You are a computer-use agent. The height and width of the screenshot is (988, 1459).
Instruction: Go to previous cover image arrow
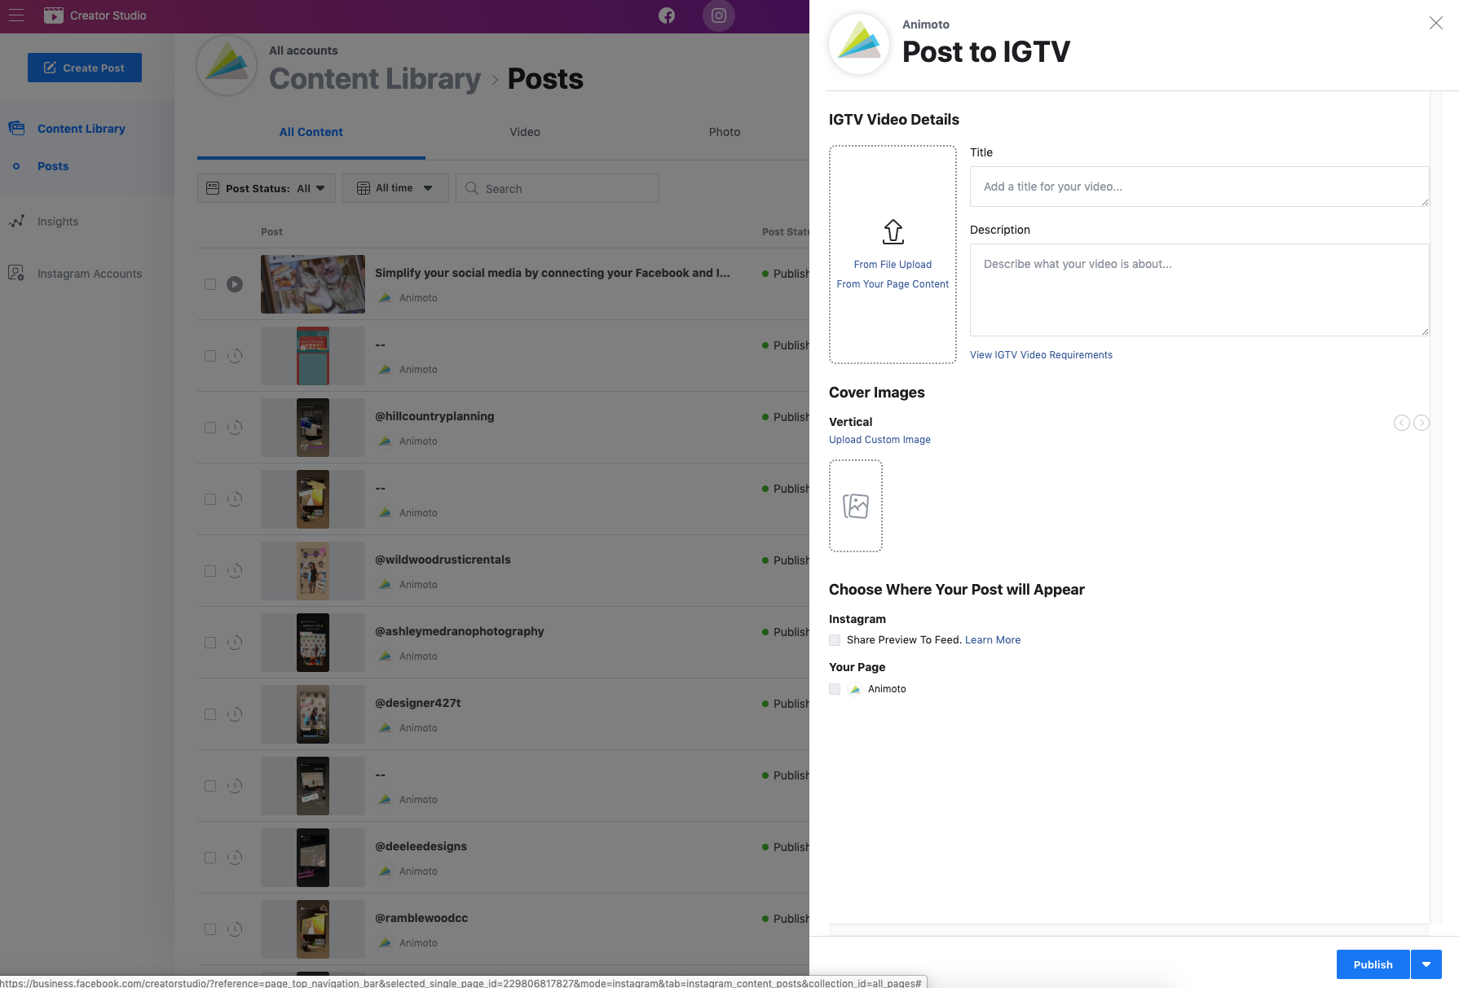pos(1402,423)
